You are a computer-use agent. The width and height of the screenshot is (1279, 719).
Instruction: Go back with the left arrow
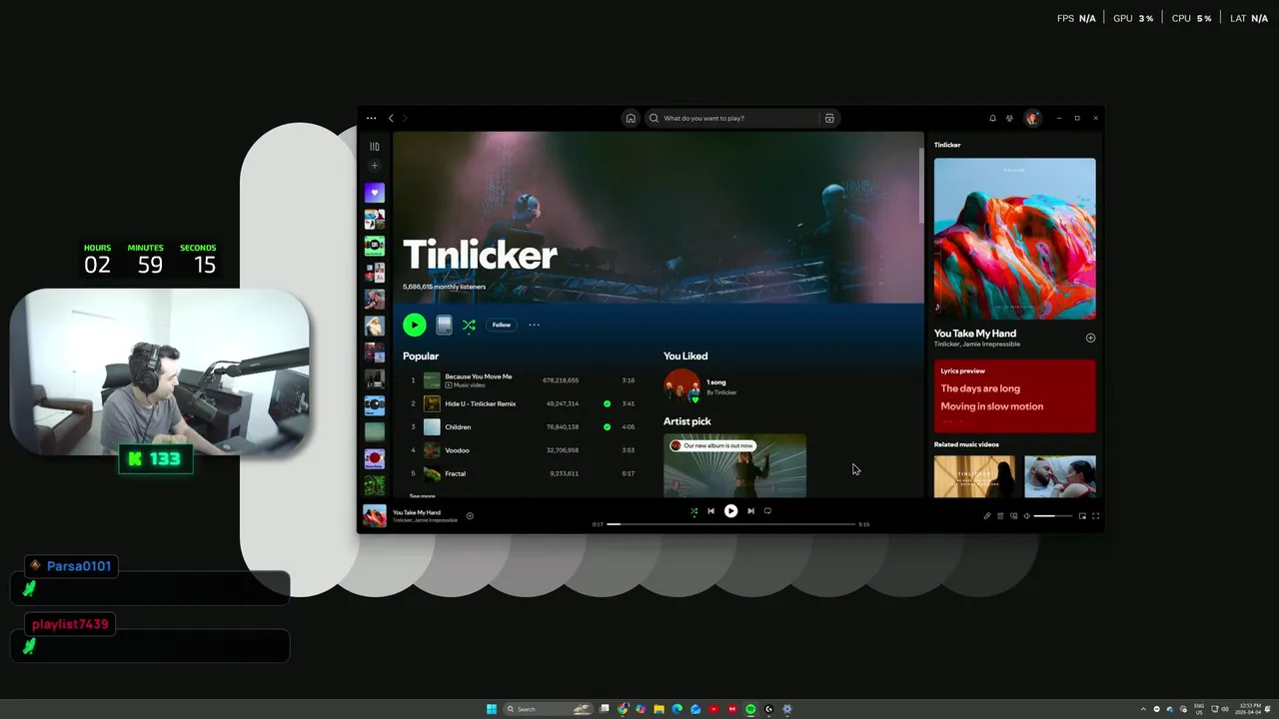coord(391,118)
